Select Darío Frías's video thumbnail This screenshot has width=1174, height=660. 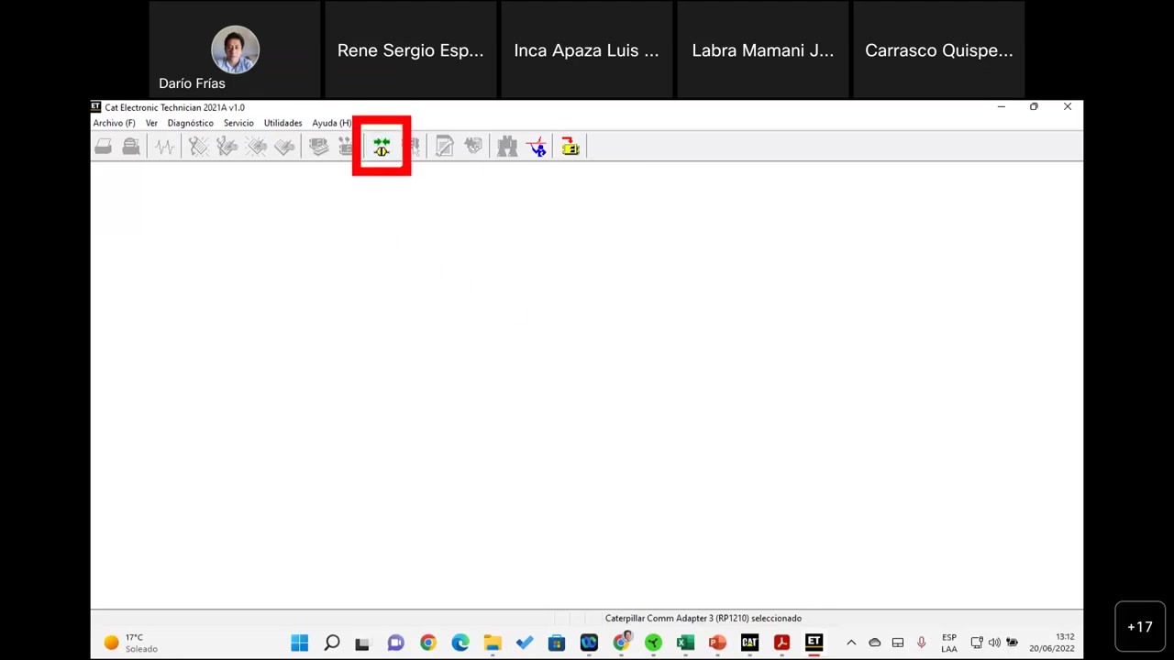pyautogui.click(x=235, y=50)
